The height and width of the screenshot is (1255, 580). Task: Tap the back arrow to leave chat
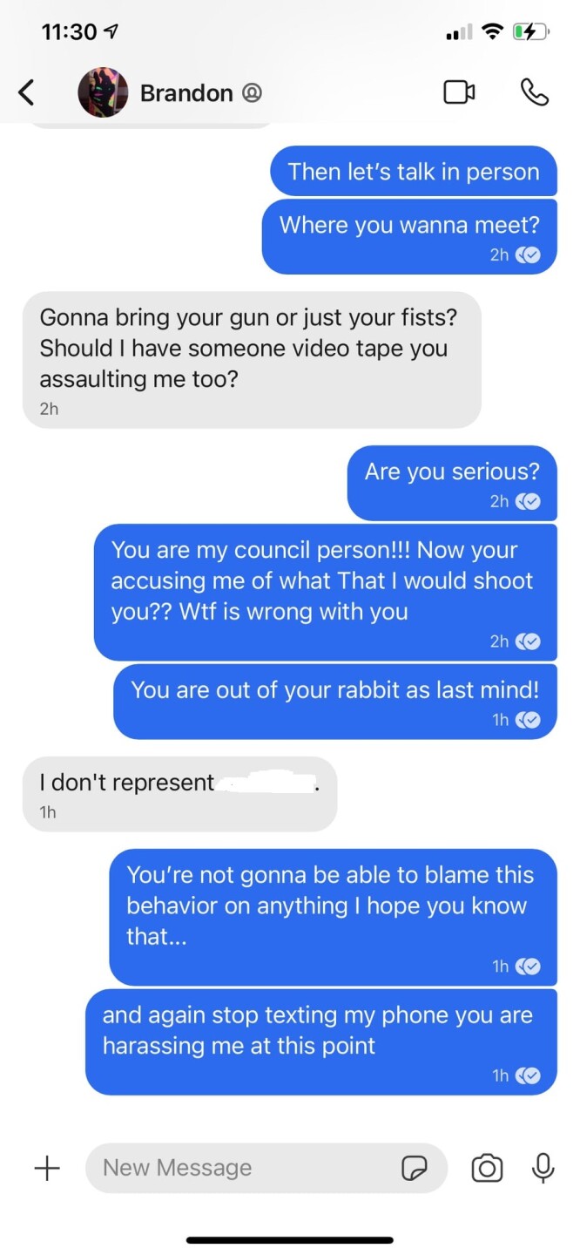coord(26,92)
